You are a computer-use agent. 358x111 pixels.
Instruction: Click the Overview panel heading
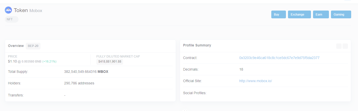tap(16, 46)
